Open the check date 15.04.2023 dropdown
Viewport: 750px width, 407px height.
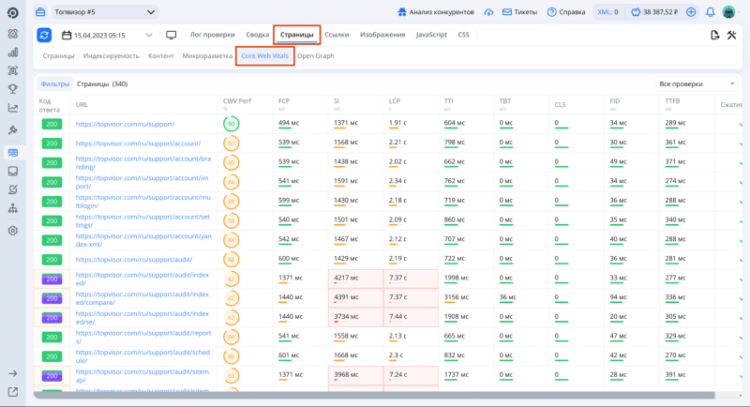pos(107,35)
